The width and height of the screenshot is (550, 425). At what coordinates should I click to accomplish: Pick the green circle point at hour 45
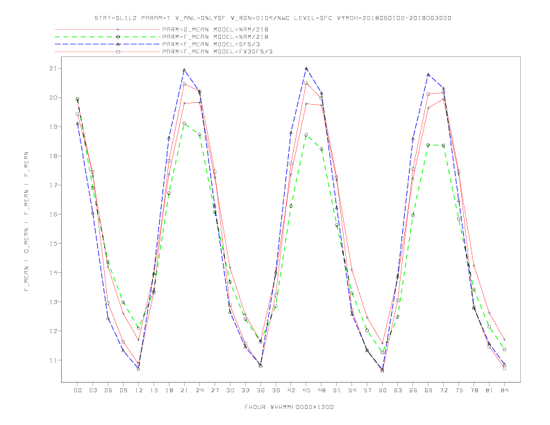[306, 135]
